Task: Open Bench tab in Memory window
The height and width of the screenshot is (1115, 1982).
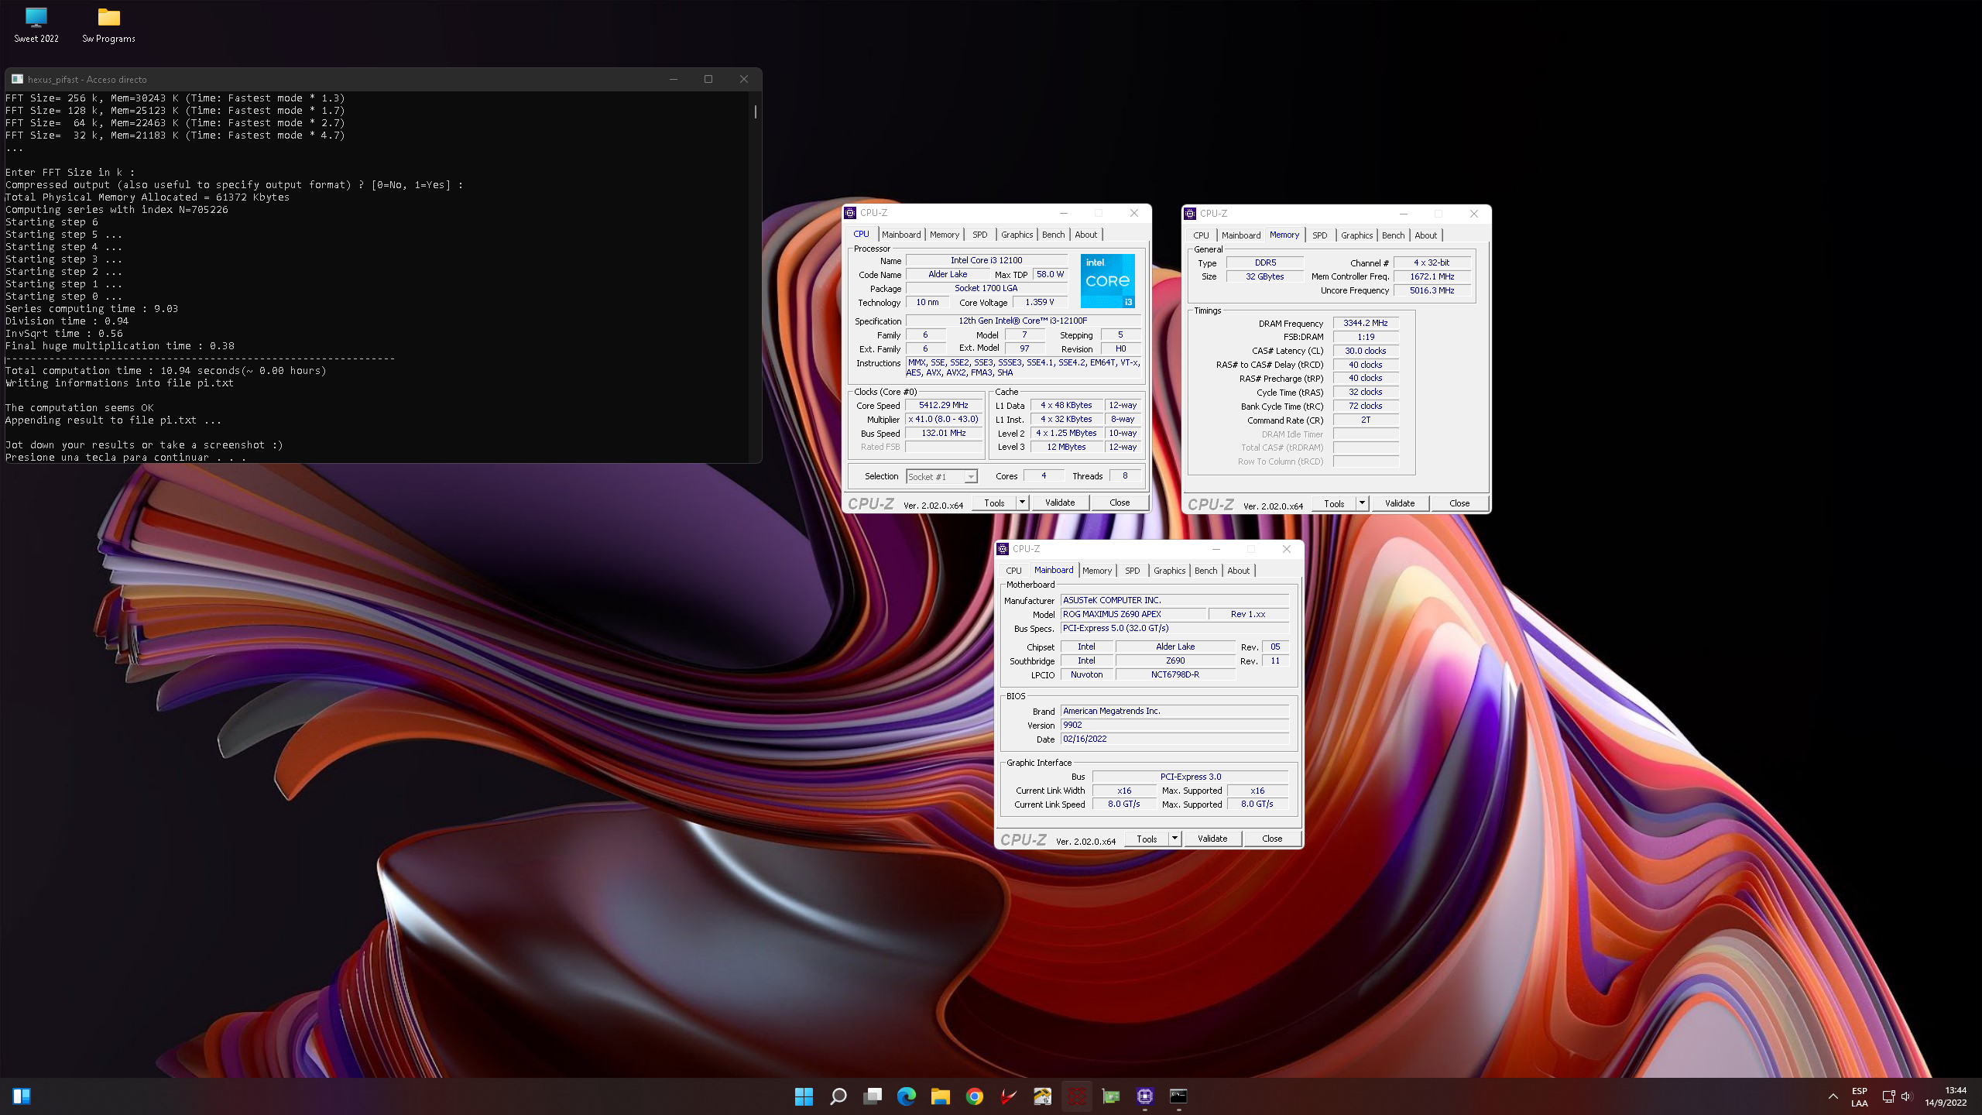Action: click(x=1393, y=235)
